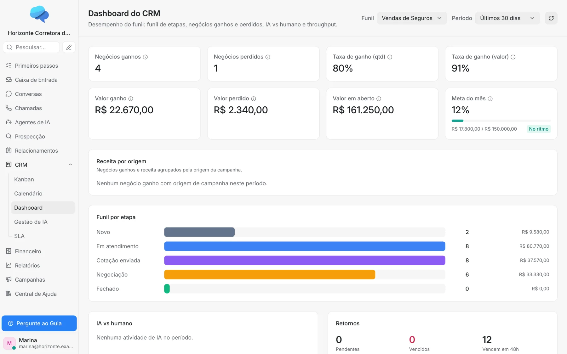The image size is (567, 354).
Task: Click the Pergunte ao Guia button
Action: [x=39, y=323]
